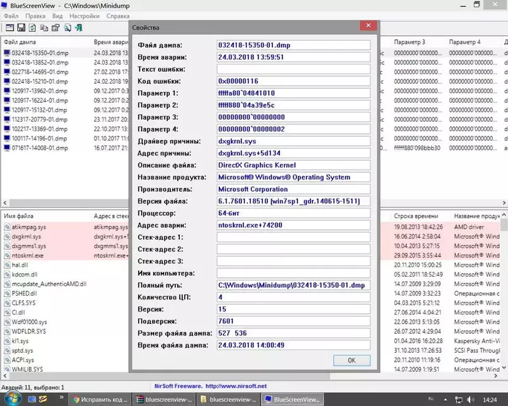Click the Properties toolbar icon
This screenshot has height=406, width=508.
[56, 28]
